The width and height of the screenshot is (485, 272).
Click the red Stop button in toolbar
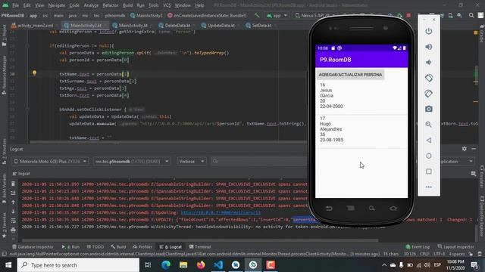click(408, 15)
